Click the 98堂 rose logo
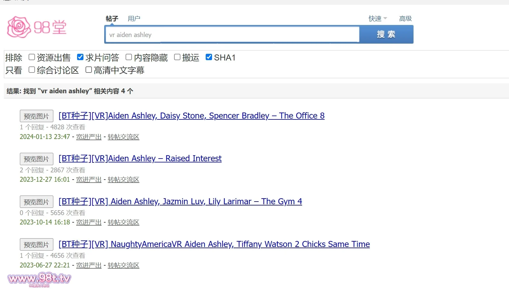Viewport: 509px width, 290px height. 36,27
